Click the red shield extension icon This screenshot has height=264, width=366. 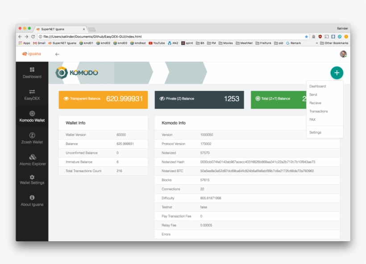click(x=320, y=37)
